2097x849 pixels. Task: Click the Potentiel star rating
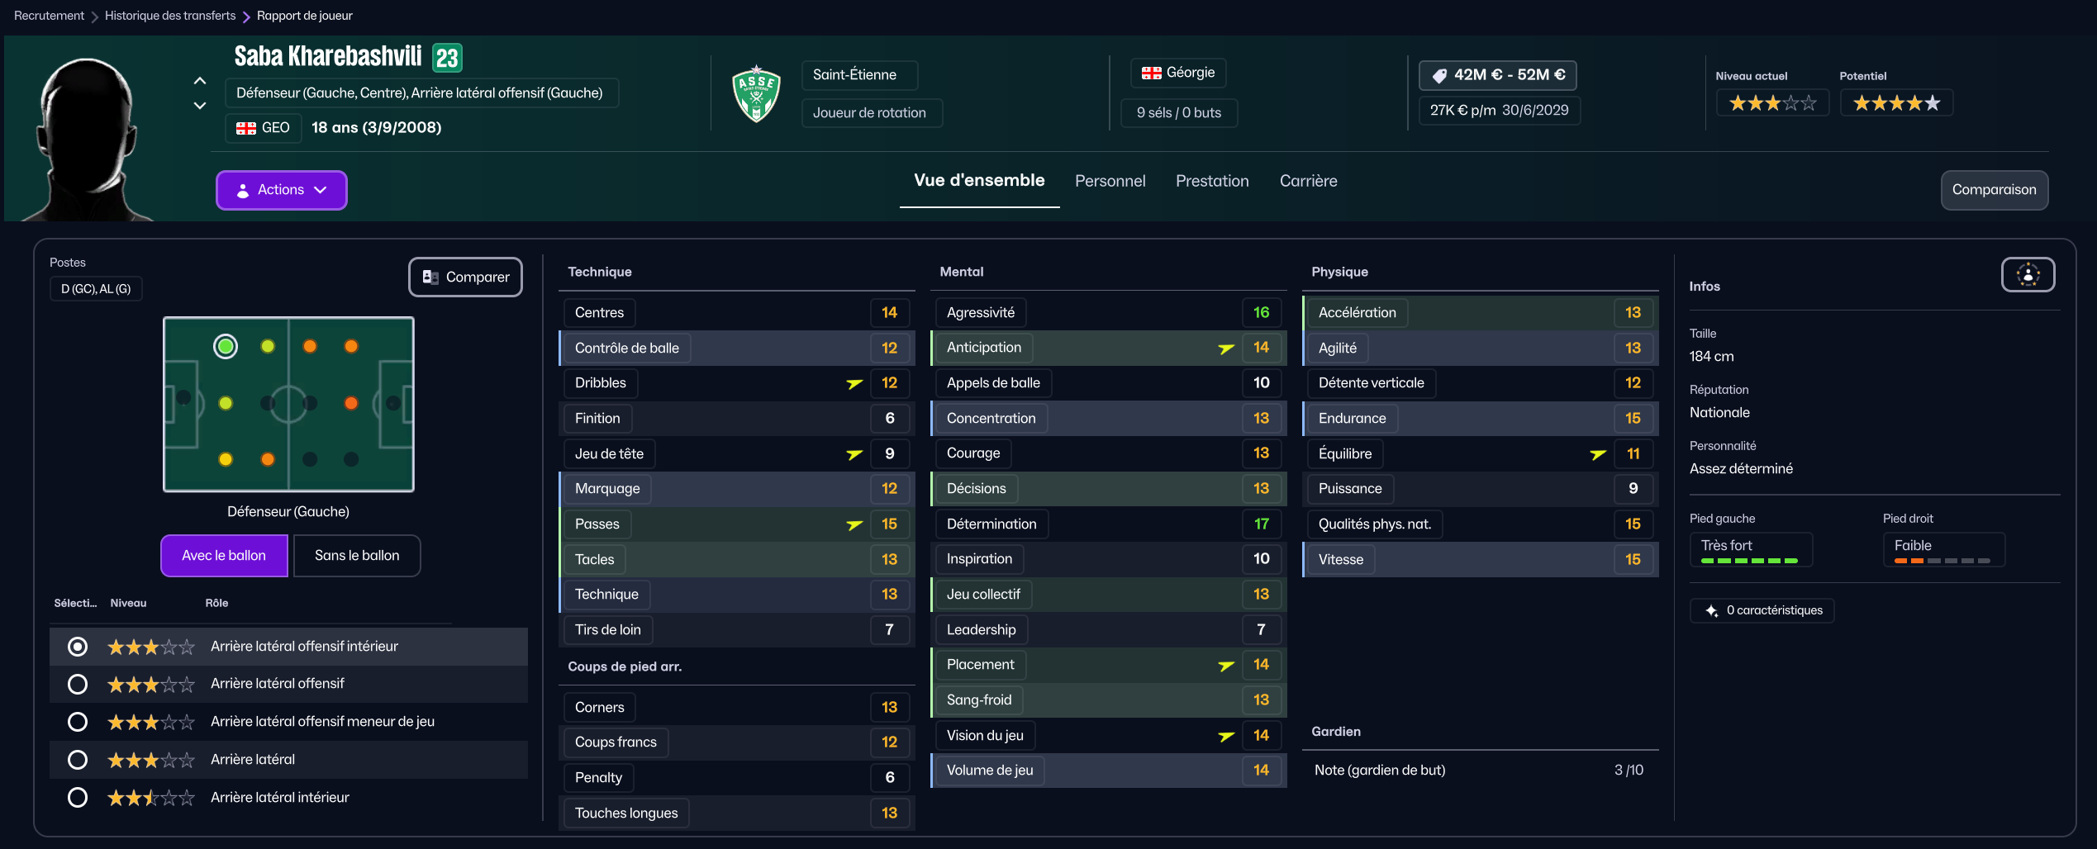point(1896,103)
